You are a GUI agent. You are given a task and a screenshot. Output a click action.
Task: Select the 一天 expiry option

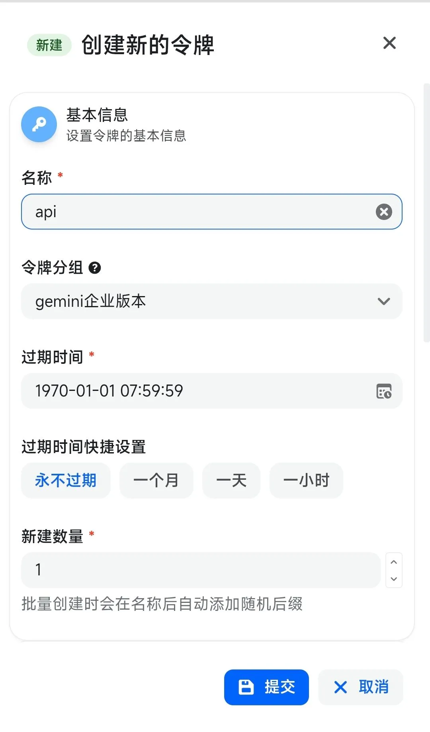(231, 481)
